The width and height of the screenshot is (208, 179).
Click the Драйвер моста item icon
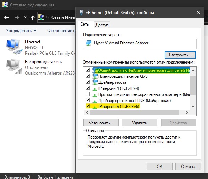click(x=95, y=82)
